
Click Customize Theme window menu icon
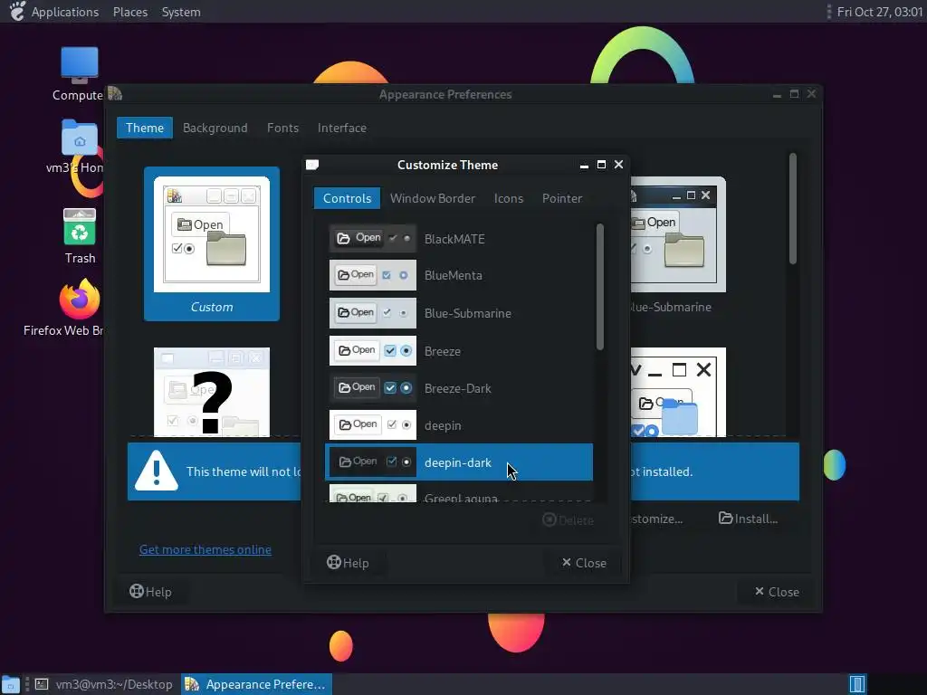click(x=312, y=165)
